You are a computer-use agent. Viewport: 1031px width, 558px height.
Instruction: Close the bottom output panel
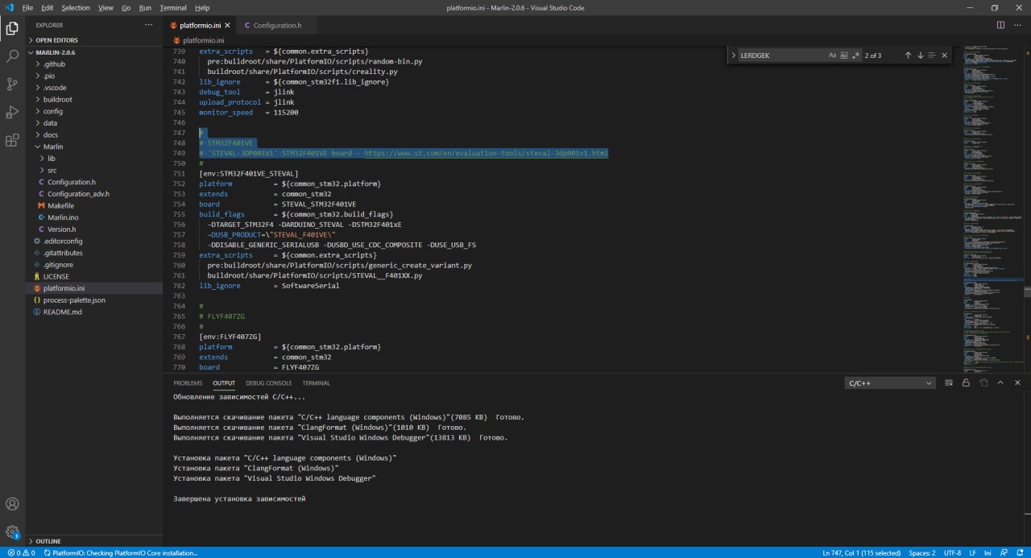pos(1018,383)
